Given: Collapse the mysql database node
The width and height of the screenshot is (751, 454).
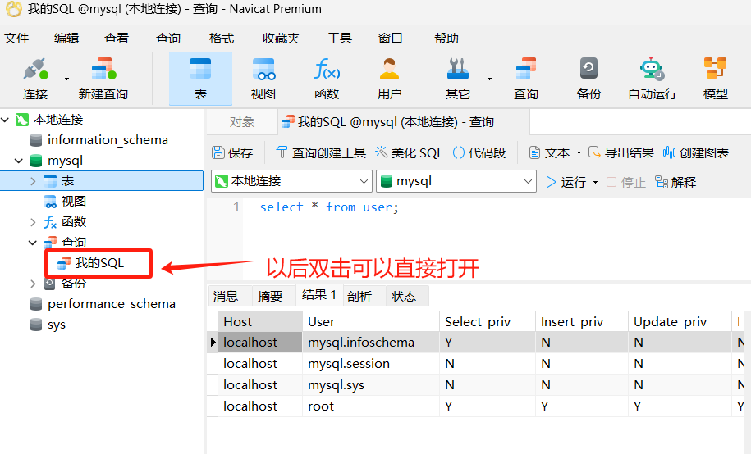Looking at the screenshot, I should (19, 161).
